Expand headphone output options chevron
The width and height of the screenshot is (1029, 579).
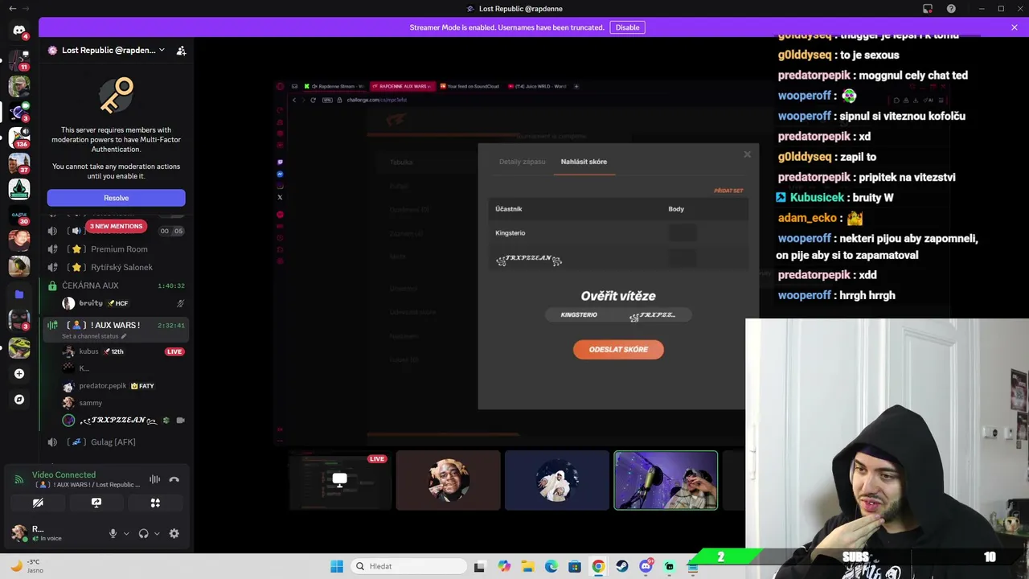(x=157, y=533)
